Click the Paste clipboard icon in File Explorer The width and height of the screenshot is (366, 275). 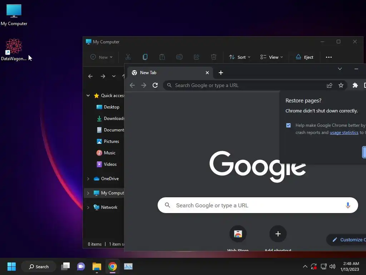[162, 57]
